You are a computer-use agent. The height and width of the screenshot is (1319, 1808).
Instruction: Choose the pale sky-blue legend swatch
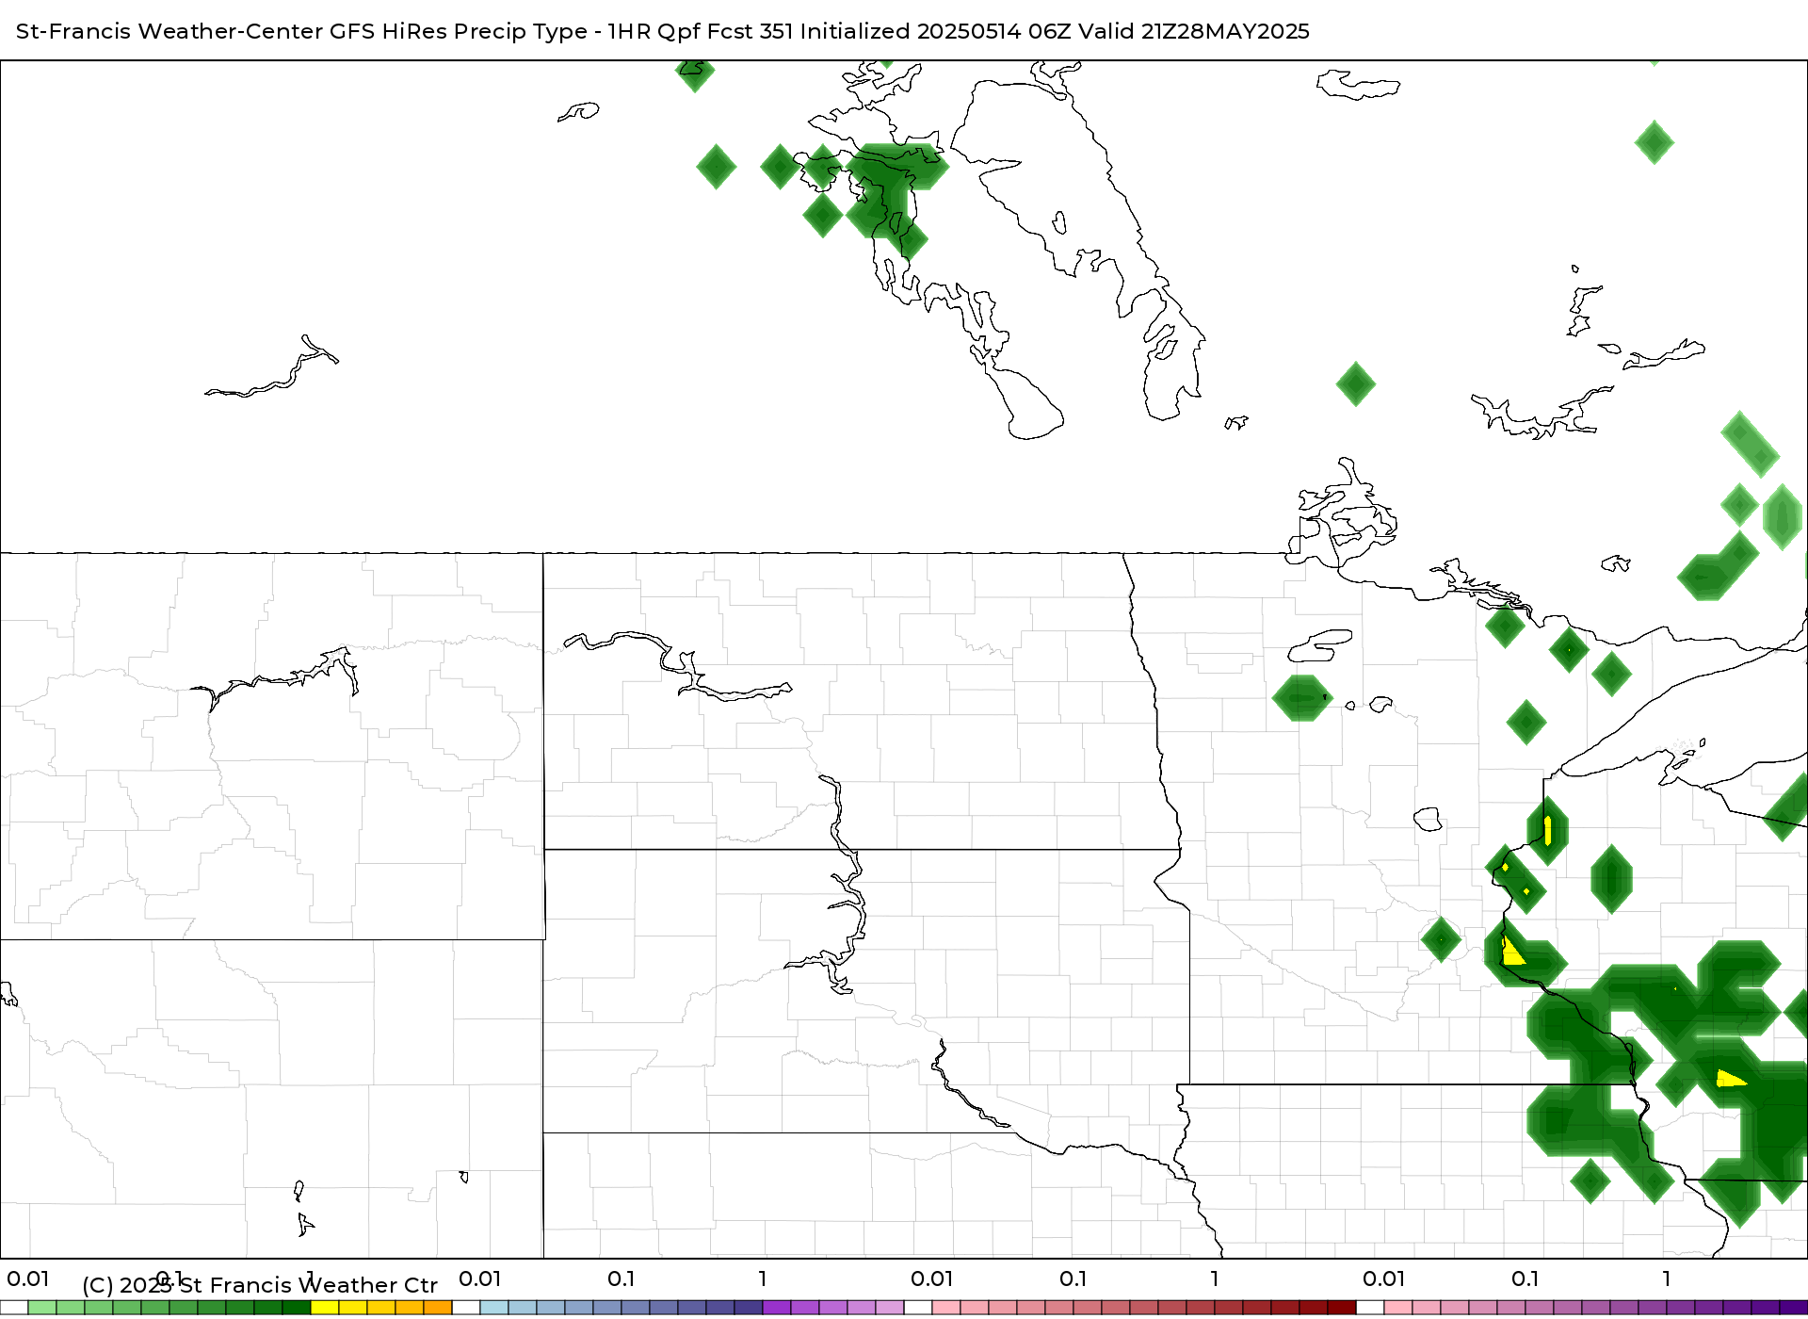pyautogui.click(x=494, y=1308)
